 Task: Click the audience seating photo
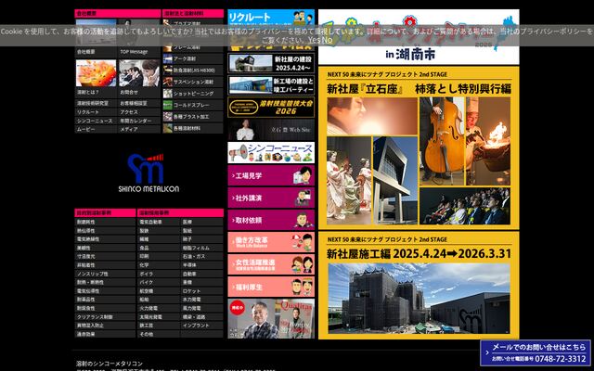point(465,206)
